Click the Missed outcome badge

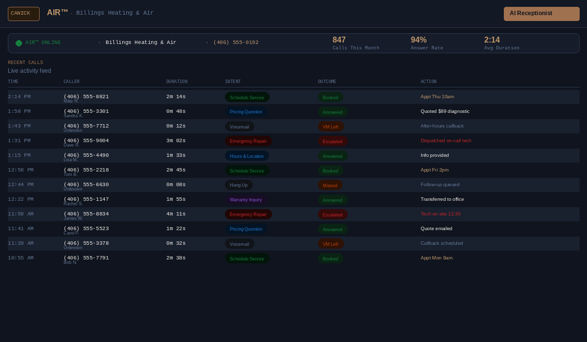330,185
